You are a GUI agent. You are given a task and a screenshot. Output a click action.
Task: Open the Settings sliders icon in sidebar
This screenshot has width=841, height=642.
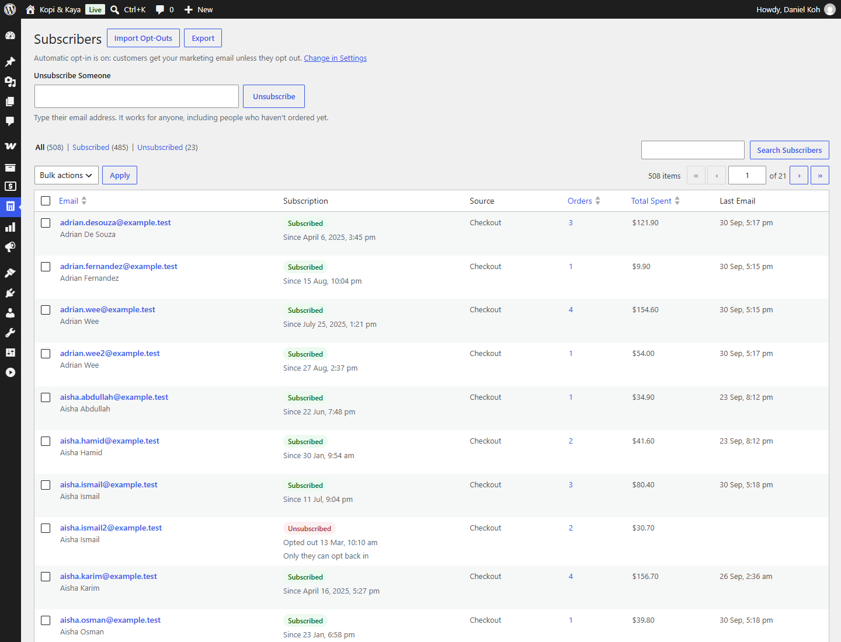(x=10, y=353)
